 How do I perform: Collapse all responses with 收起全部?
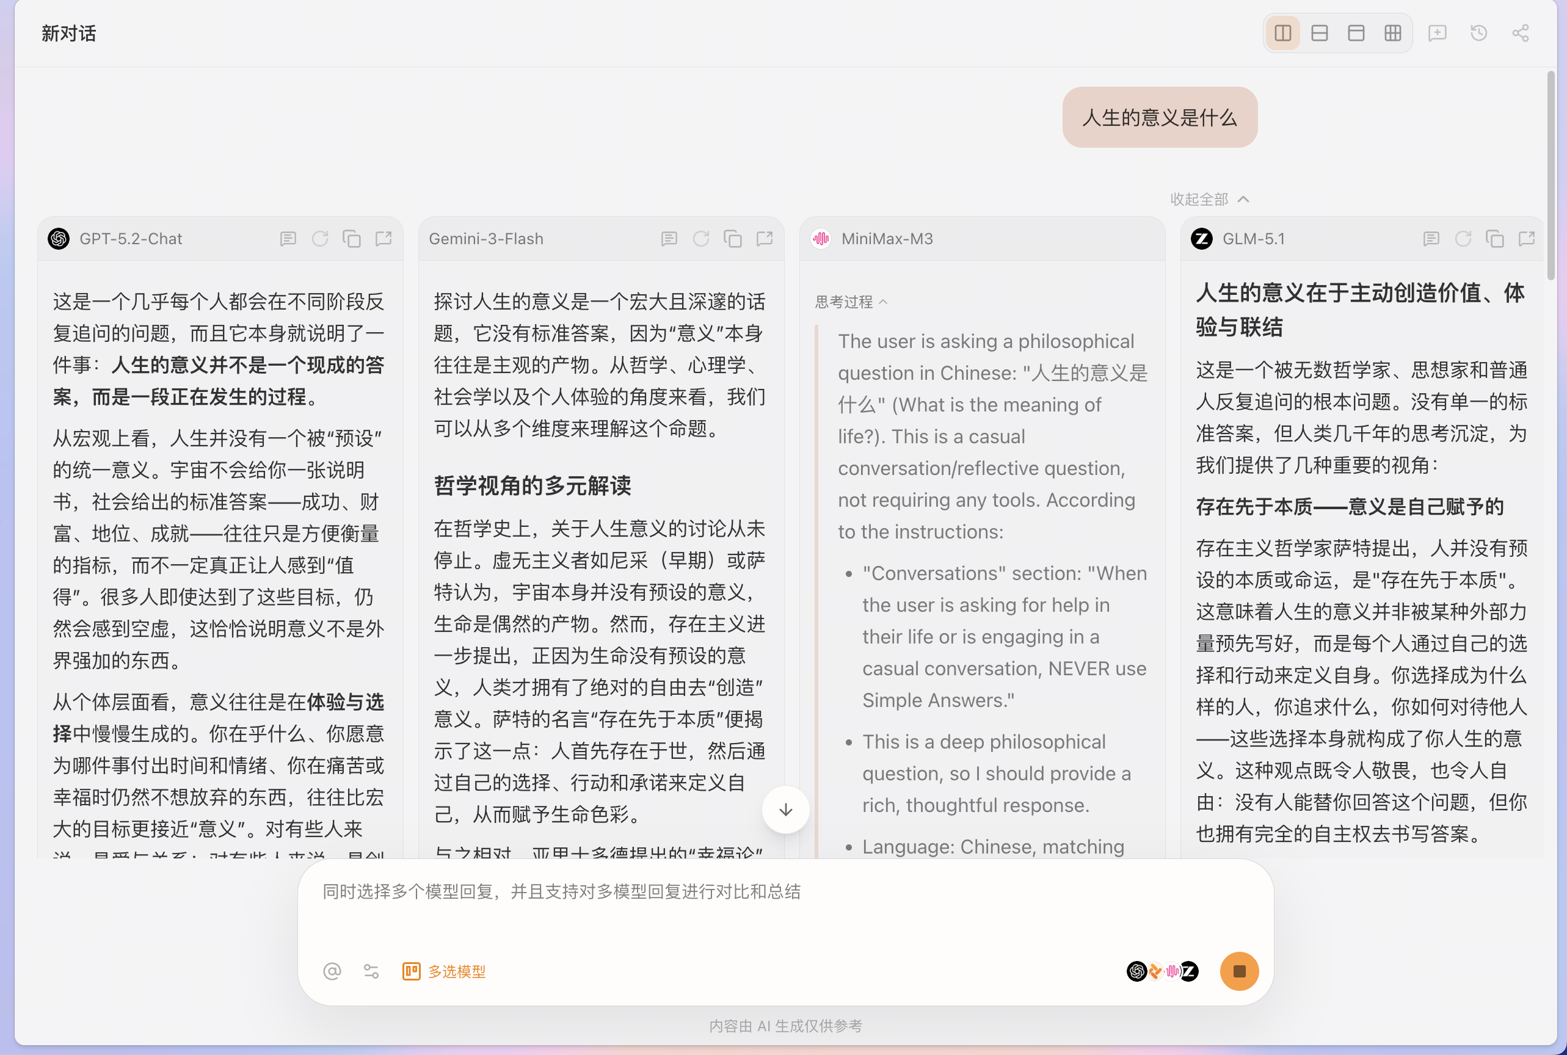click(x=1209, y=199)
